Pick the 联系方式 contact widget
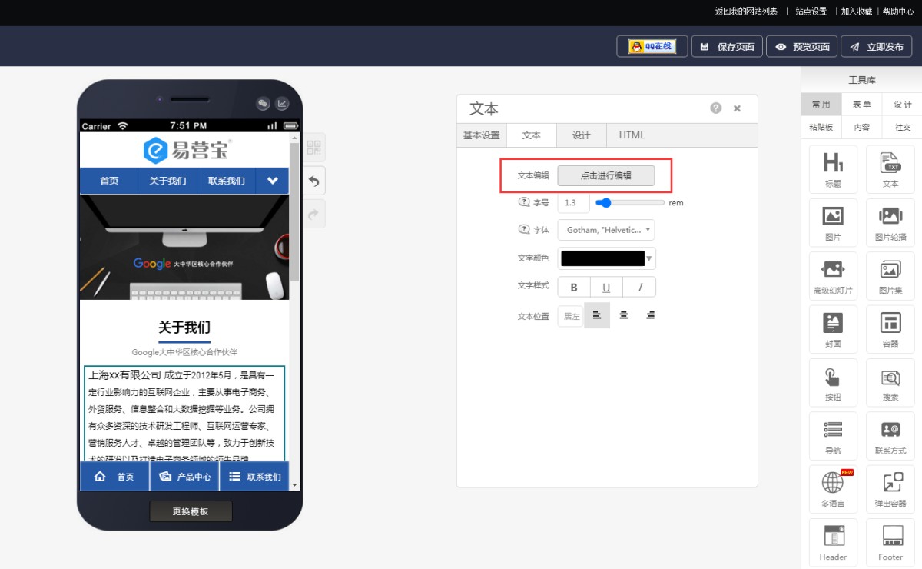This screenshot has height=569, width=922. click(x=890, y=436)
